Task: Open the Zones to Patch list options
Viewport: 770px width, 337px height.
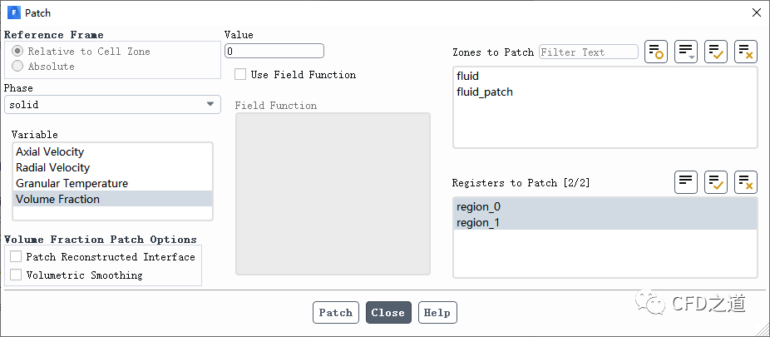Action: coord(686,52)
